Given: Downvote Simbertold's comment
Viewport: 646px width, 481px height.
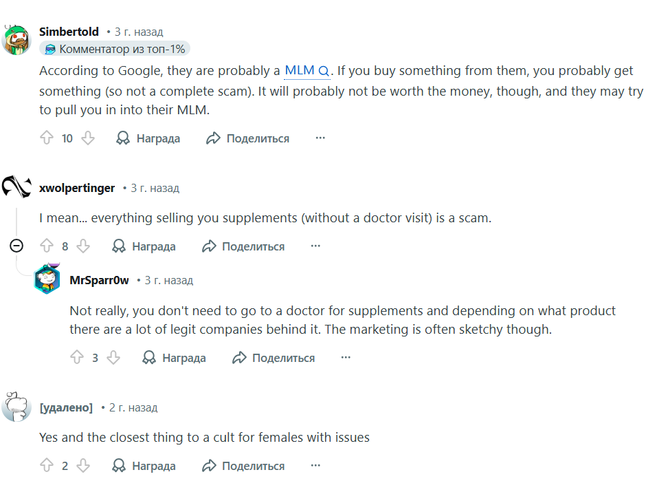Looking at the screenshot, I should pyautogui.click(x=88, y=138).
